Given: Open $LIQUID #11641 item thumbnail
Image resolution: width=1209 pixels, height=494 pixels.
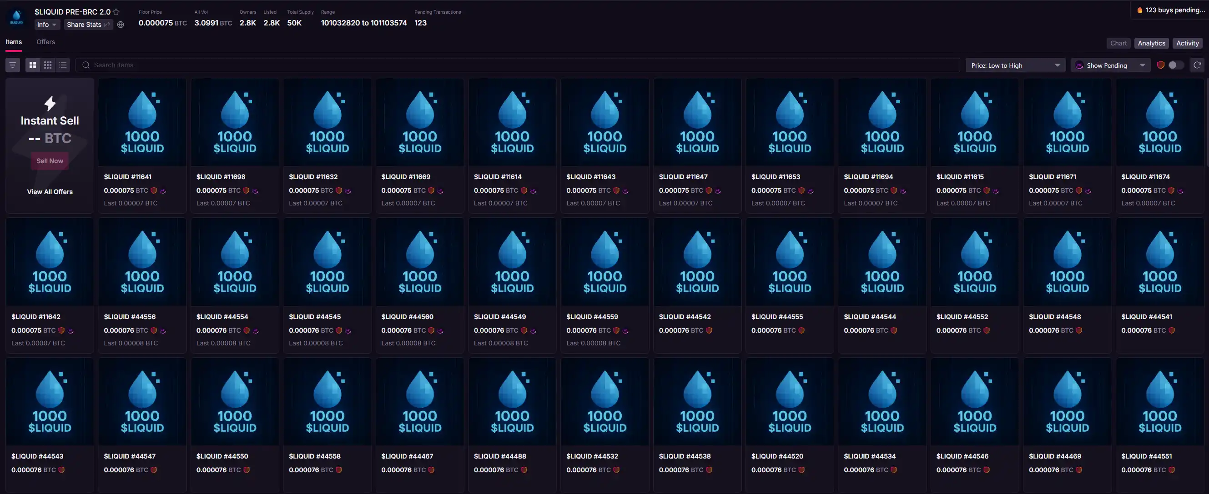Looking at the screenshot, I should [142, 122].
